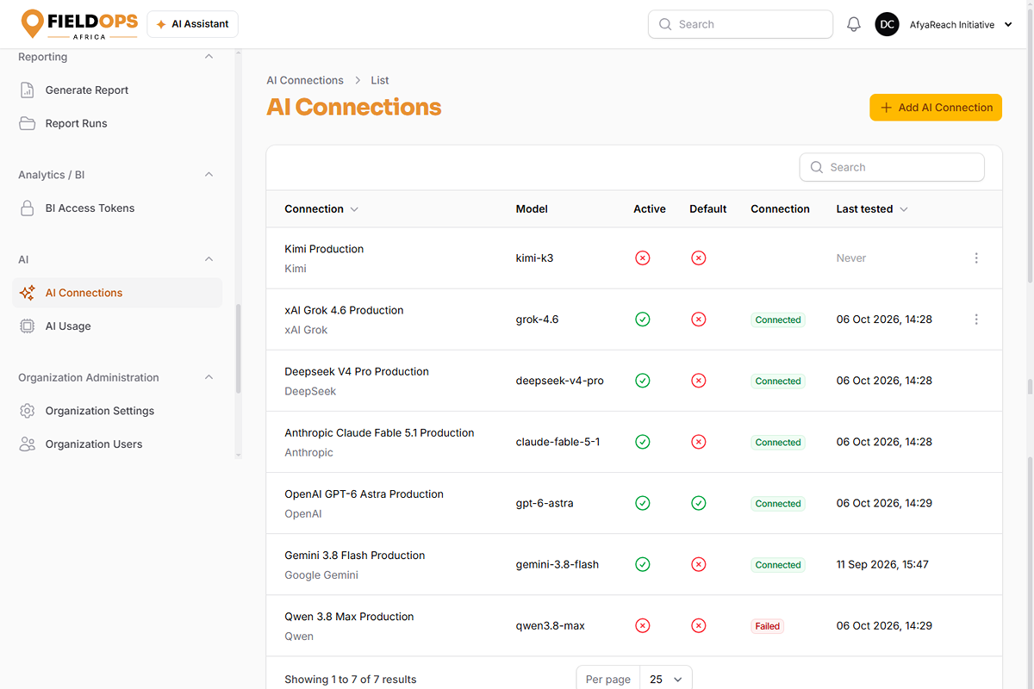Click the Add AI Connection button

936,108
